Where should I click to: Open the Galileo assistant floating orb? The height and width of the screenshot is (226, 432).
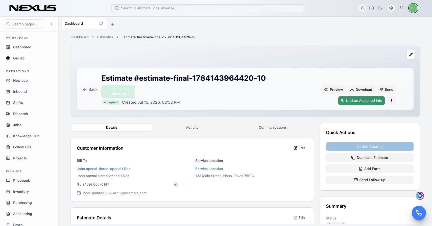point(420,196)
